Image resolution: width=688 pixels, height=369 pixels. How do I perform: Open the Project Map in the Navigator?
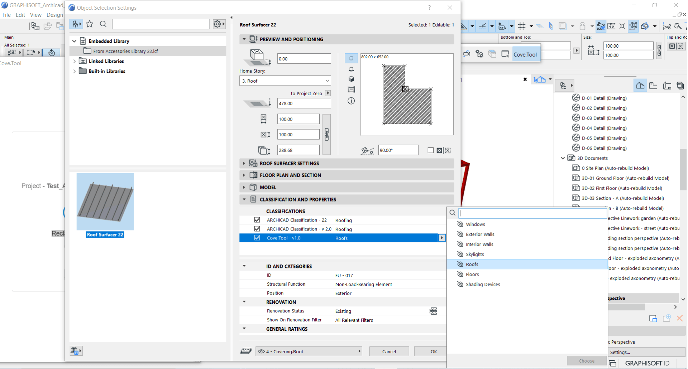[640, 86]
